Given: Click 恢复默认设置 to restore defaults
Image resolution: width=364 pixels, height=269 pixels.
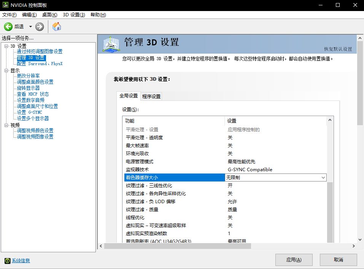Looking at the screenshot, I should pos(338,49).
